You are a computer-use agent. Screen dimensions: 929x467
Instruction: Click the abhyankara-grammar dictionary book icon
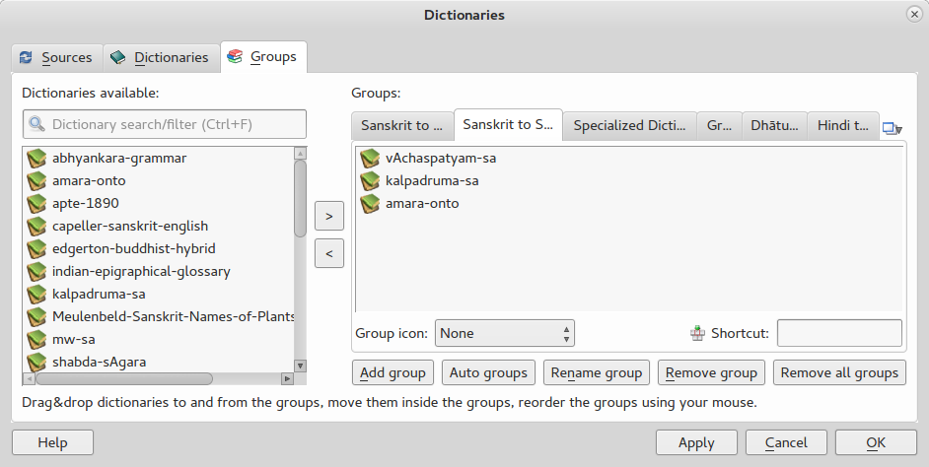tap(36, 158)
